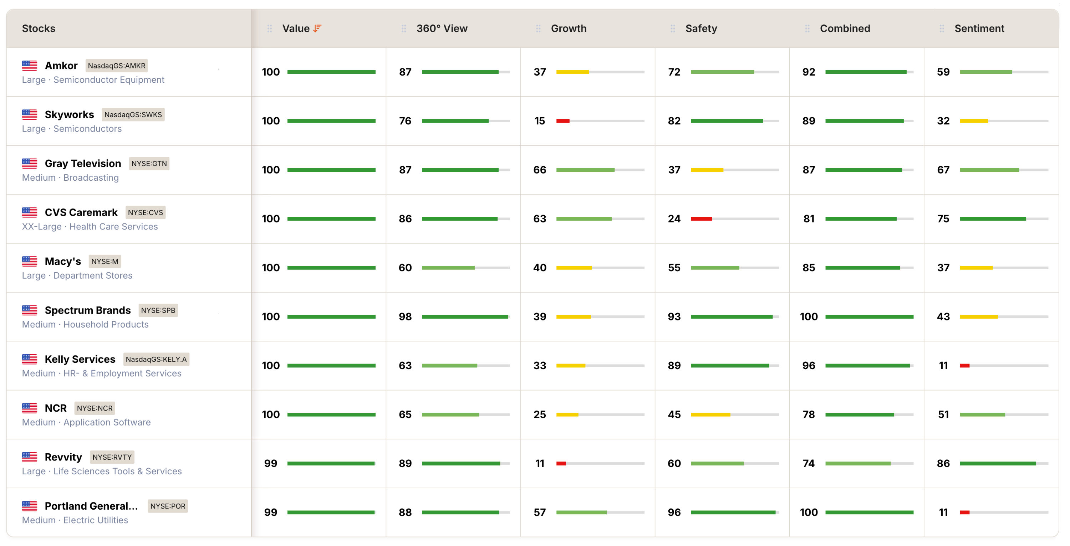This screenshot has height=546, width=1070.
Task: Click the Stocks column header
Action: coord(39,28)
